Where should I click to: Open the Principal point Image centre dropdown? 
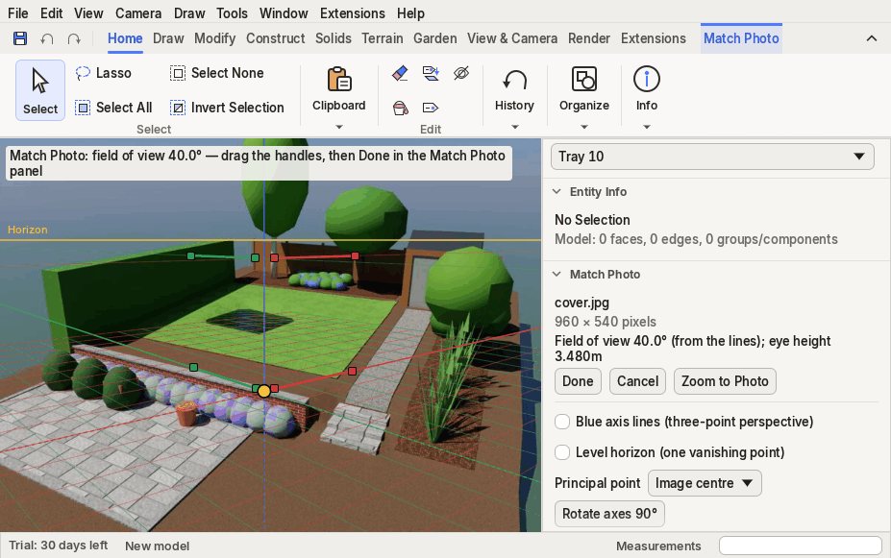coord(705,483)
